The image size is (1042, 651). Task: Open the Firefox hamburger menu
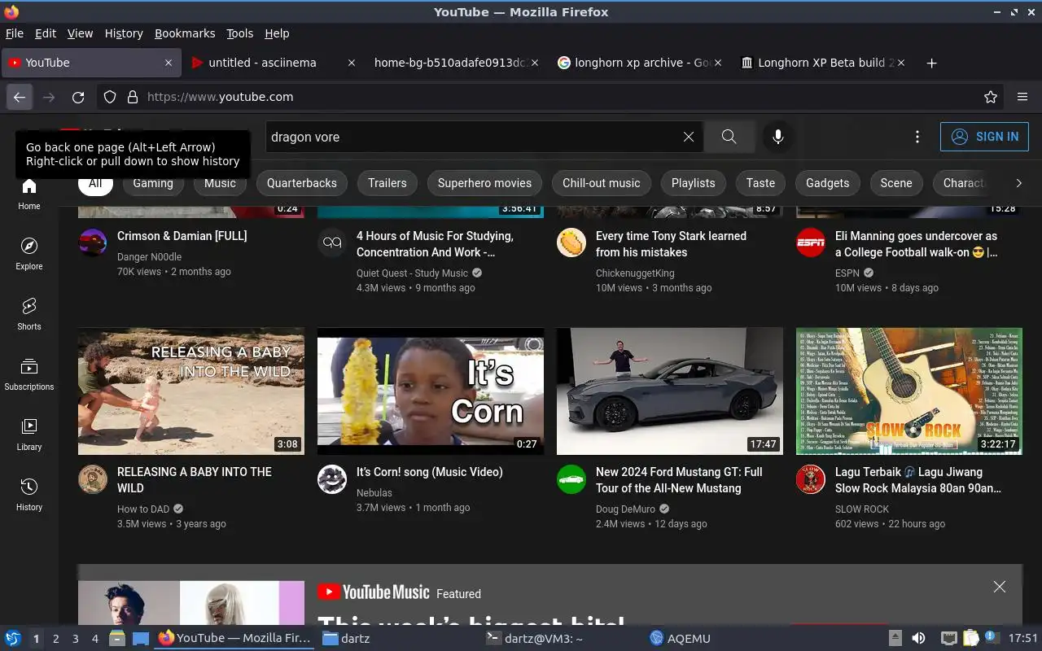click(1022, 97)
